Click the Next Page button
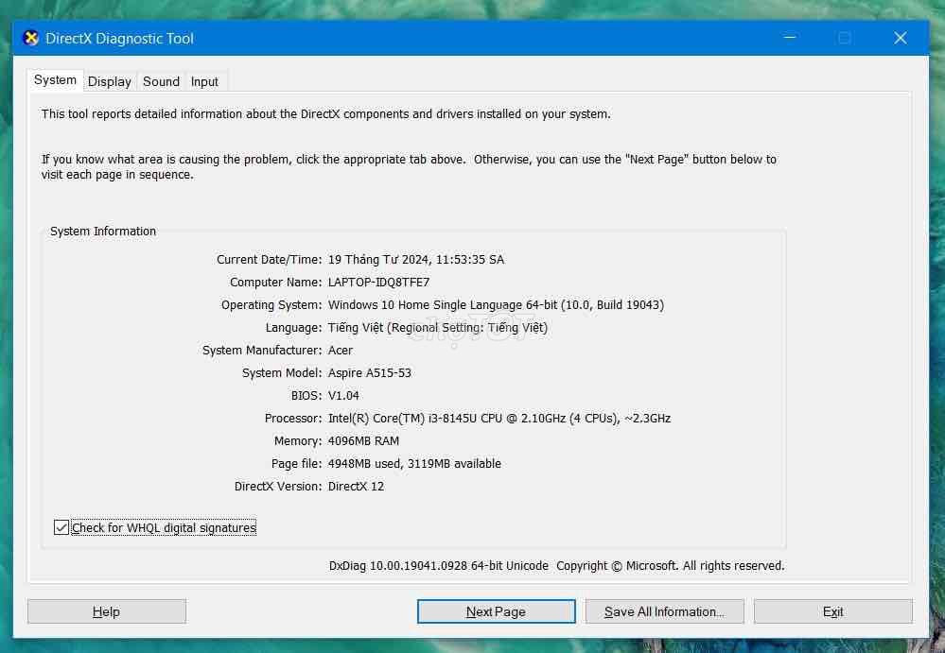The height and width of the screenshot is (653, 945). pos(496,611)
